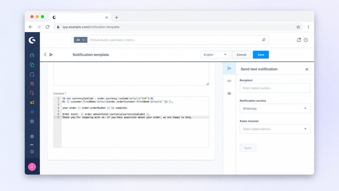
Task: Click the blue Save button
Action: 261,55
